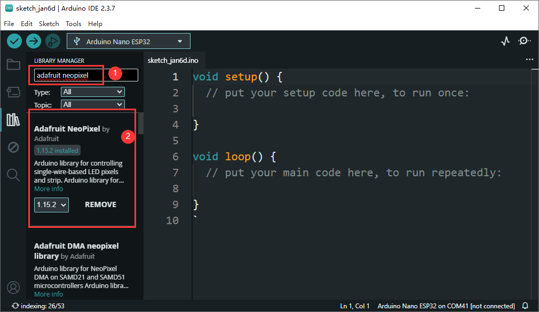Open the Sketchbook folder panel
The width and height of the screenshot is (539, 312).
(13, 65)
